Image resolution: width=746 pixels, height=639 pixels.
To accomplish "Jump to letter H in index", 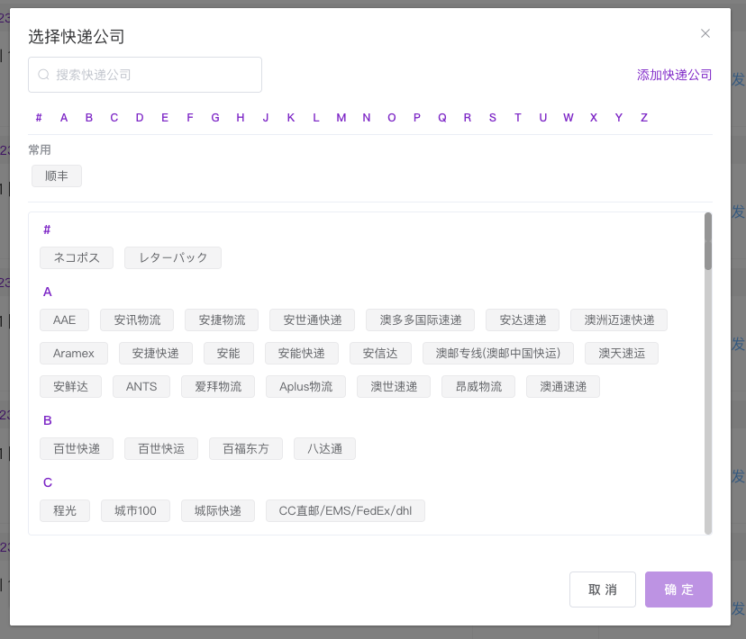I will (241, 117).
